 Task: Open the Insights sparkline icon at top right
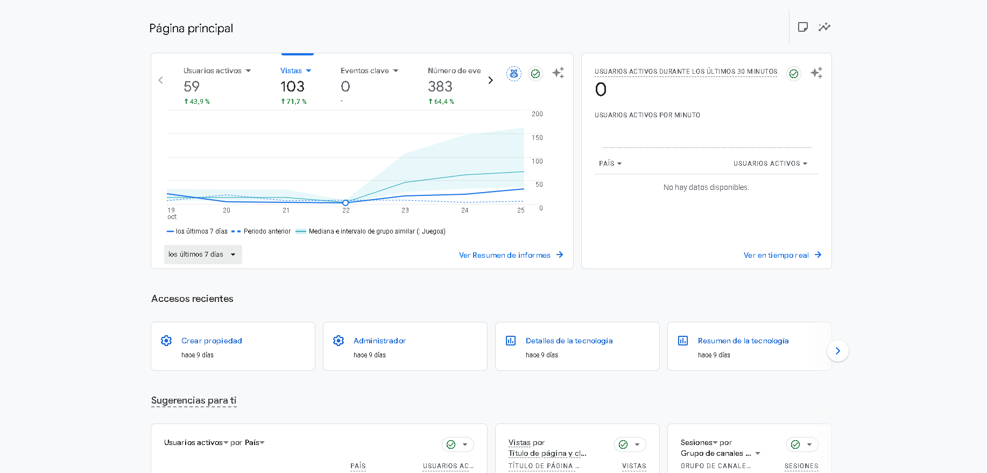coord(824,27)
